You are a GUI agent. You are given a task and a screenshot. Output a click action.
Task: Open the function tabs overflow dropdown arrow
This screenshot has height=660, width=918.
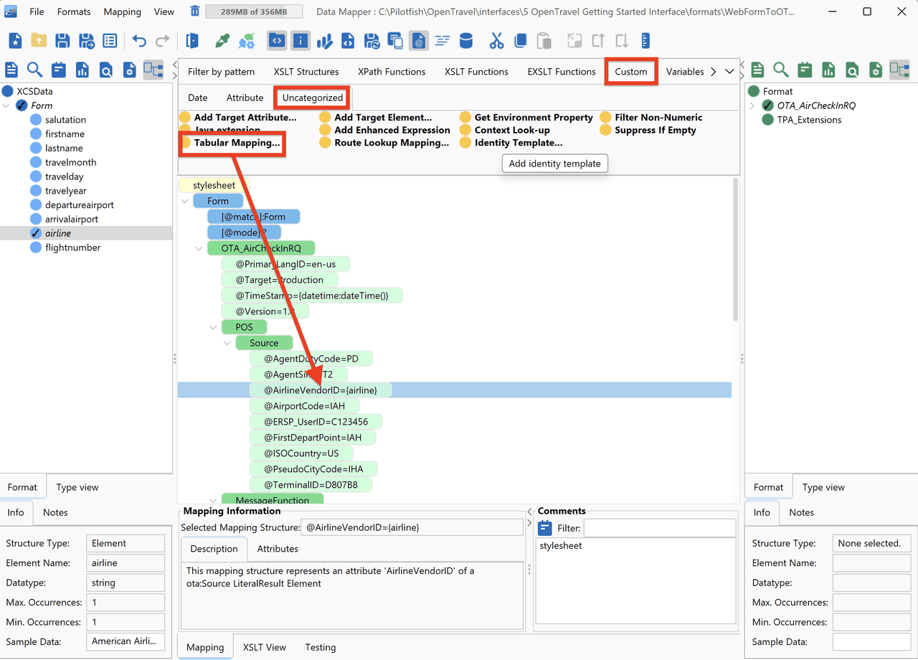[x=729, y=72]
